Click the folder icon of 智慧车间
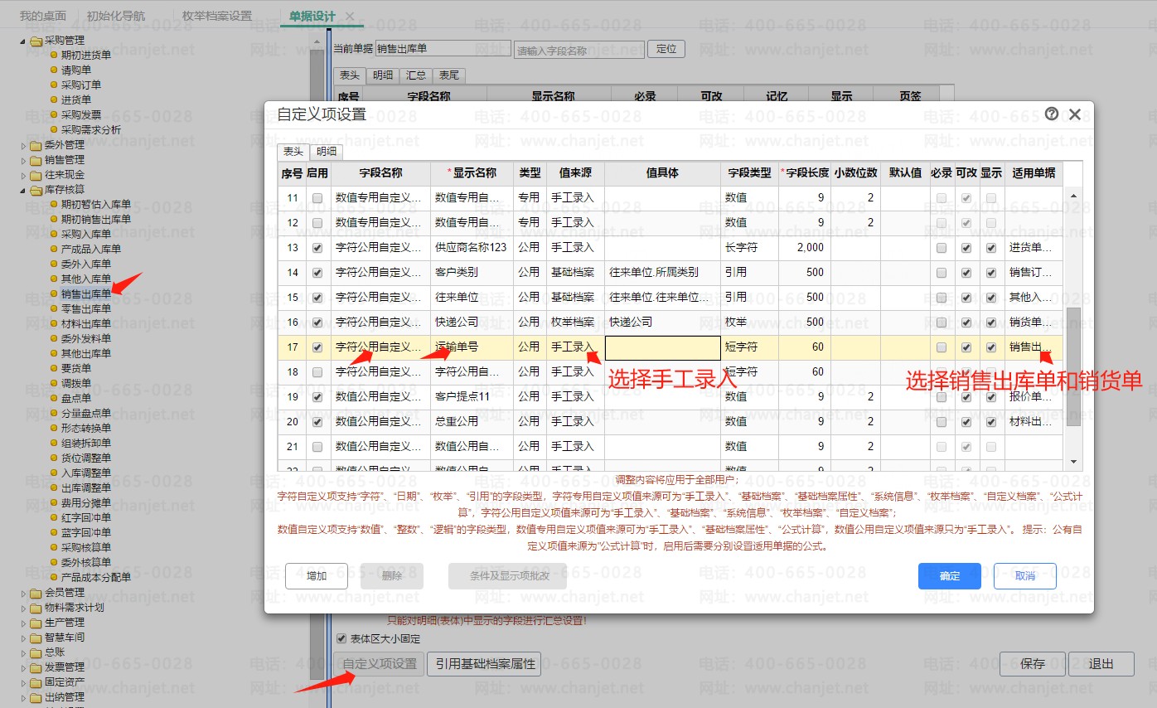1157x708 pixels. (x=36, y=638)
